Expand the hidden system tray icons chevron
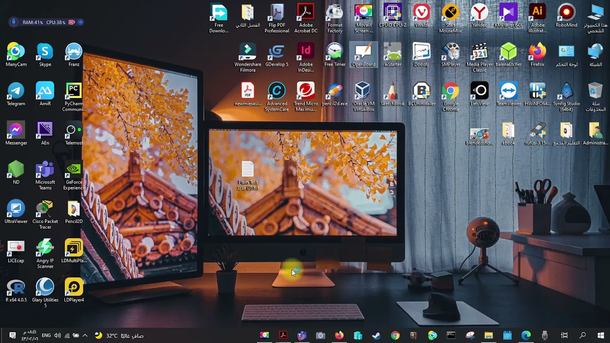The image size is (610, 343). coord(85,335)
